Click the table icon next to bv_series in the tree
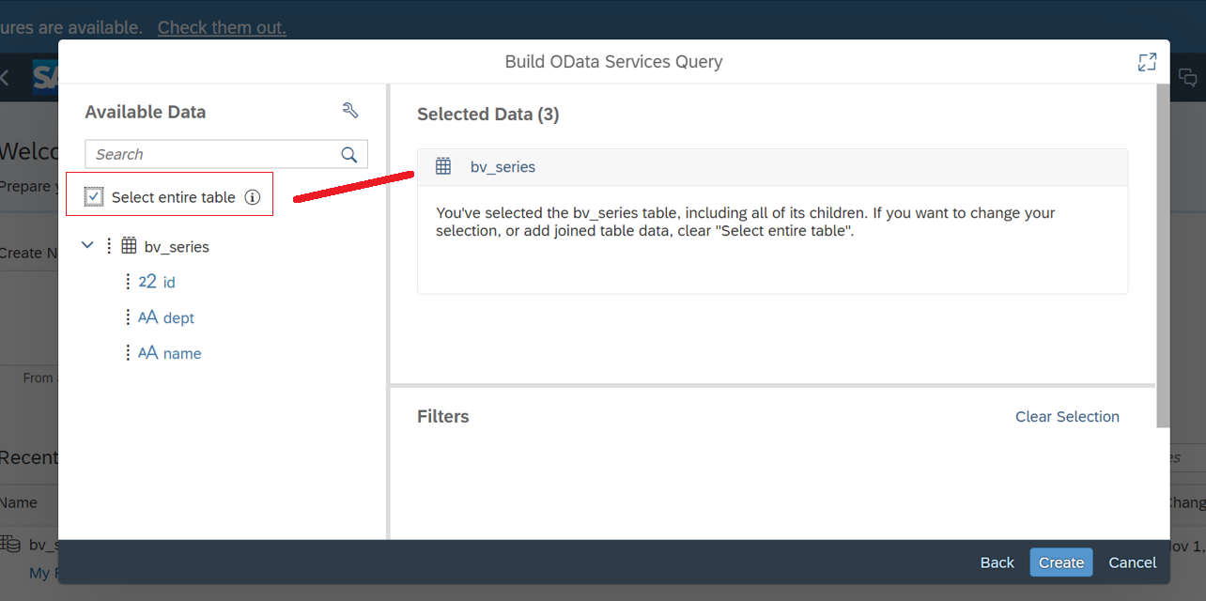The width and height of the screenshot is (1206, 601). 130,246
